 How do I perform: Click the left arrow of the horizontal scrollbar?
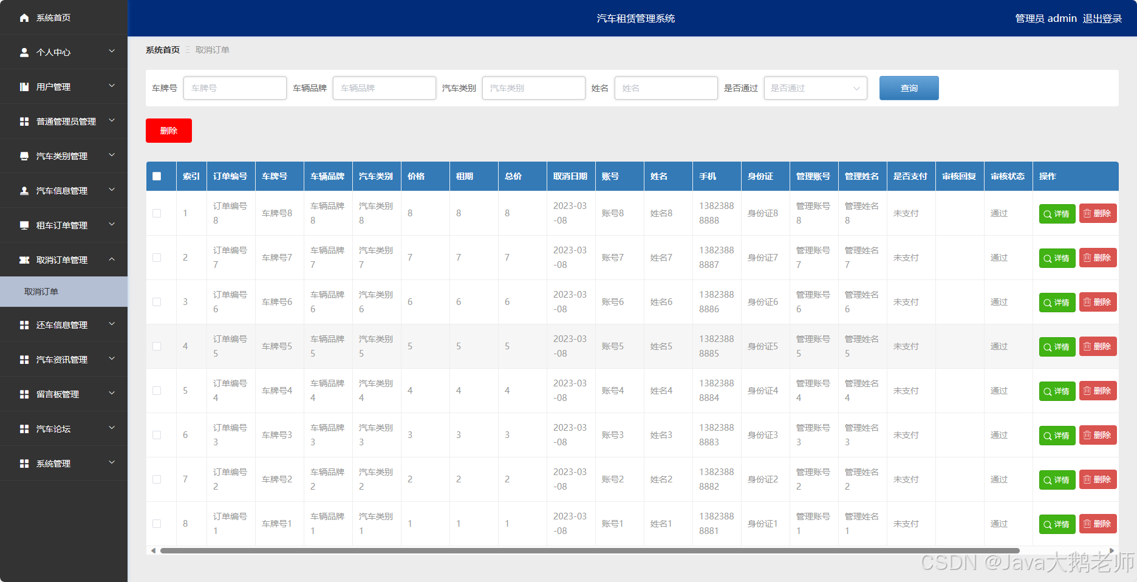click(x=153, y=551)
